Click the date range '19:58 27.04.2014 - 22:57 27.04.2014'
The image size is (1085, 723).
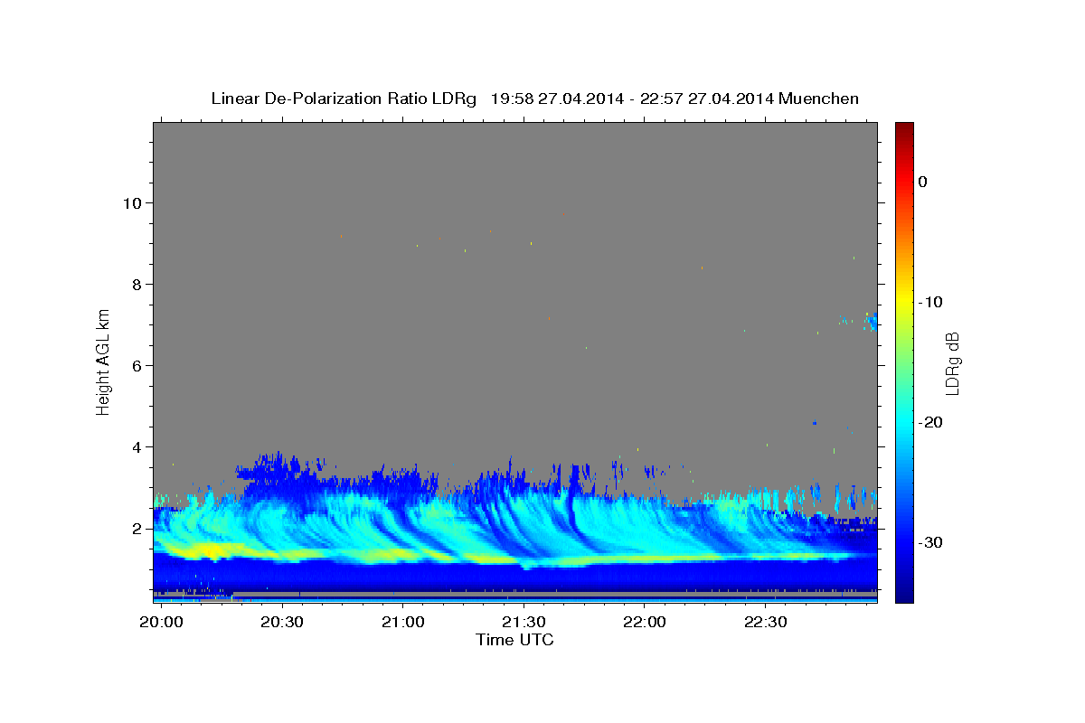[x=631, y=99]
